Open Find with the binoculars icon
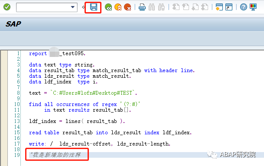 click(152, 7)
